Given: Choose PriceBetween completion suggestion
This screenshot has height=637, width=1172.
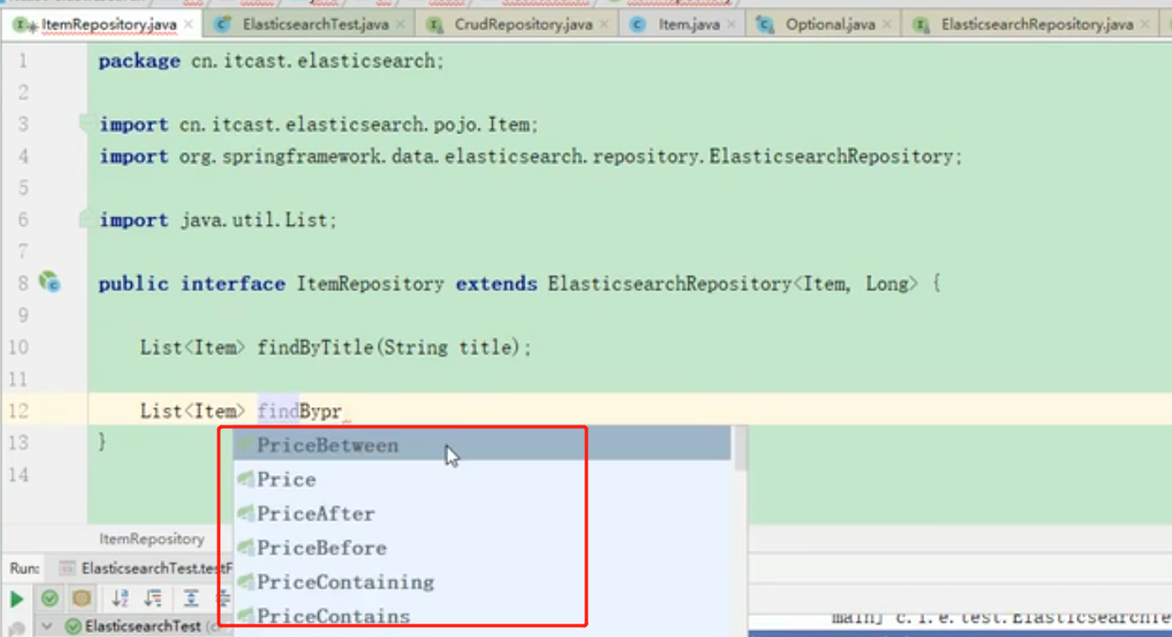Looking at the screenshot, I should [x=482, y=445].
